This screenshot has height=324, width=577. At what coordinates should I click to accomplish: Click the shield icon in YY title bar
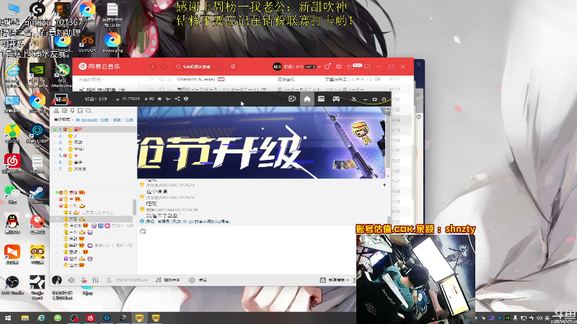point(186,99)
